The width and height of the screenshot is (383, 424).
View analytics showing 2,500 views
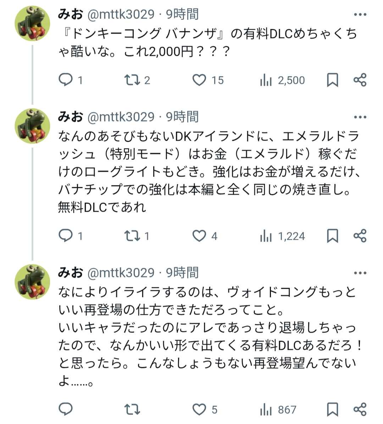point(266,81)
